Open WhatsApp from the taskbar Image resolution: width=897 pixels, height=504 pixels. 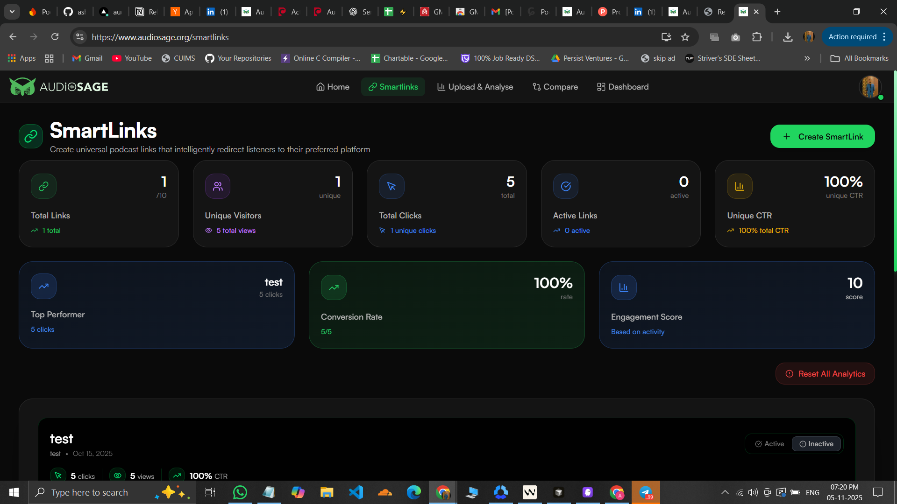tap(240, 492)
